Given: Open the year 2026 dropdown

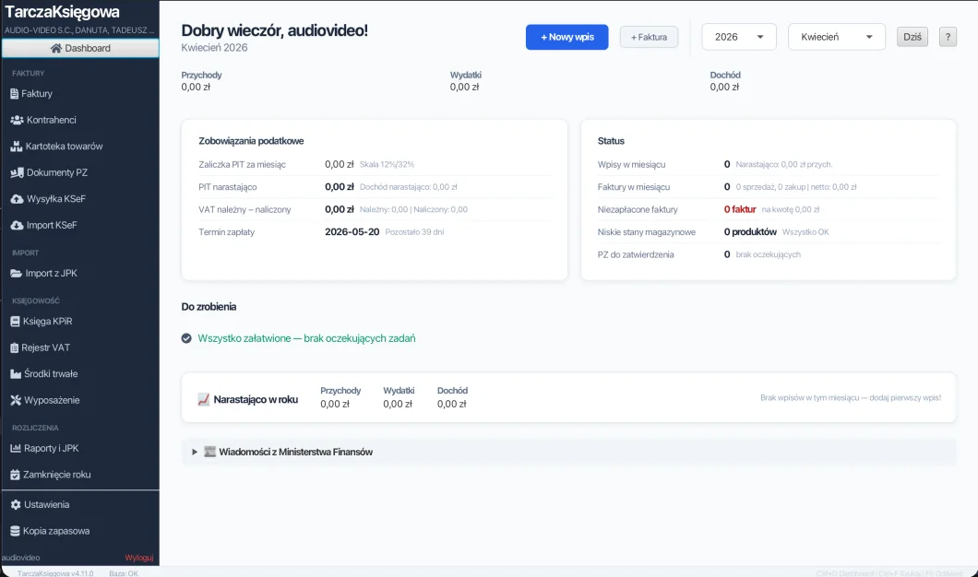Looking at the screenshot, I should 738,36.
